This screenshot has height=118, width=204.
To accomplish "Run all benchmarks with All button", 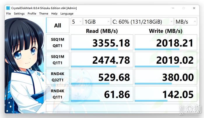I will 58,25.
